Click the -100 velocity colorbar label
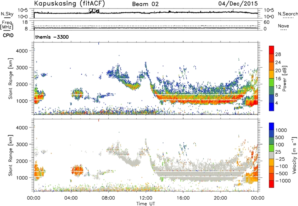The height and width of the screenshot is (206, 298). coord(282,166)
